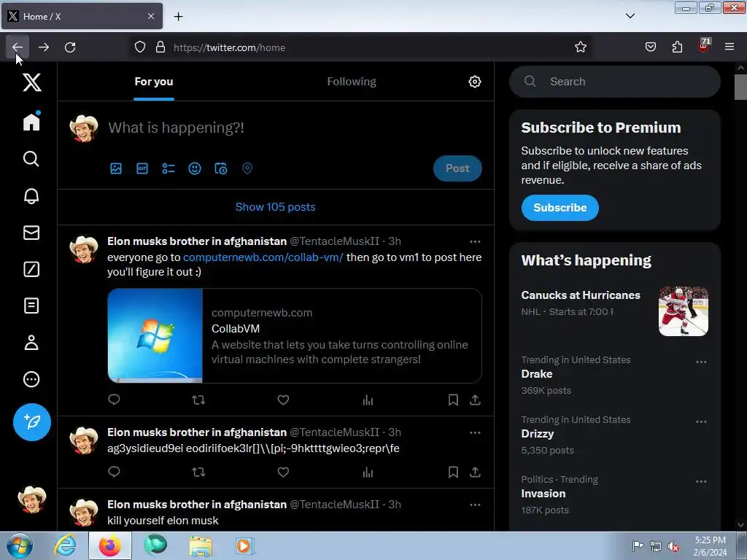The height and width of the screenshot is (560, 747).
Task: Open the Notifications bell in sidebar
Action: 31,195
